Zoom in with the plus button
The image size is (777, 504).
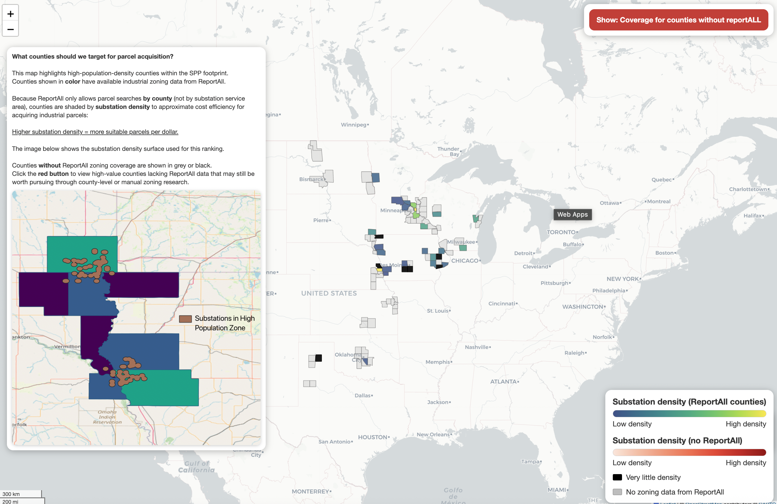[x=10, y=14]
